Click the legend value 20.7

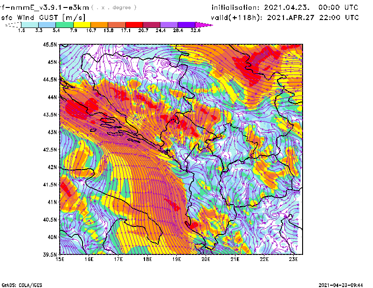pos(143,30)
